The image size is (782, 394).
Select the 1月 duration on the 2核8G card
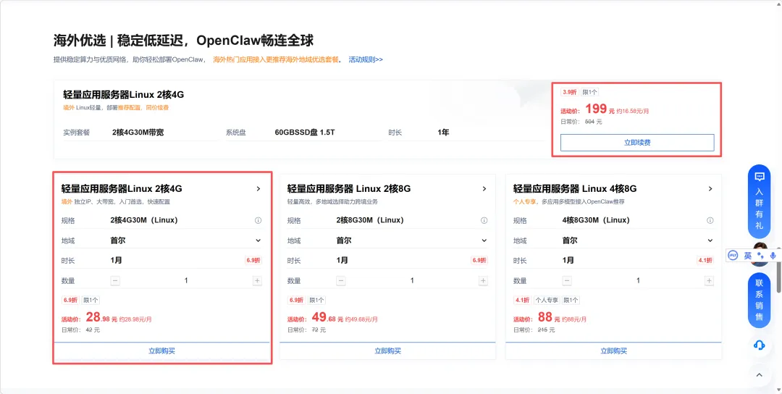342,260
